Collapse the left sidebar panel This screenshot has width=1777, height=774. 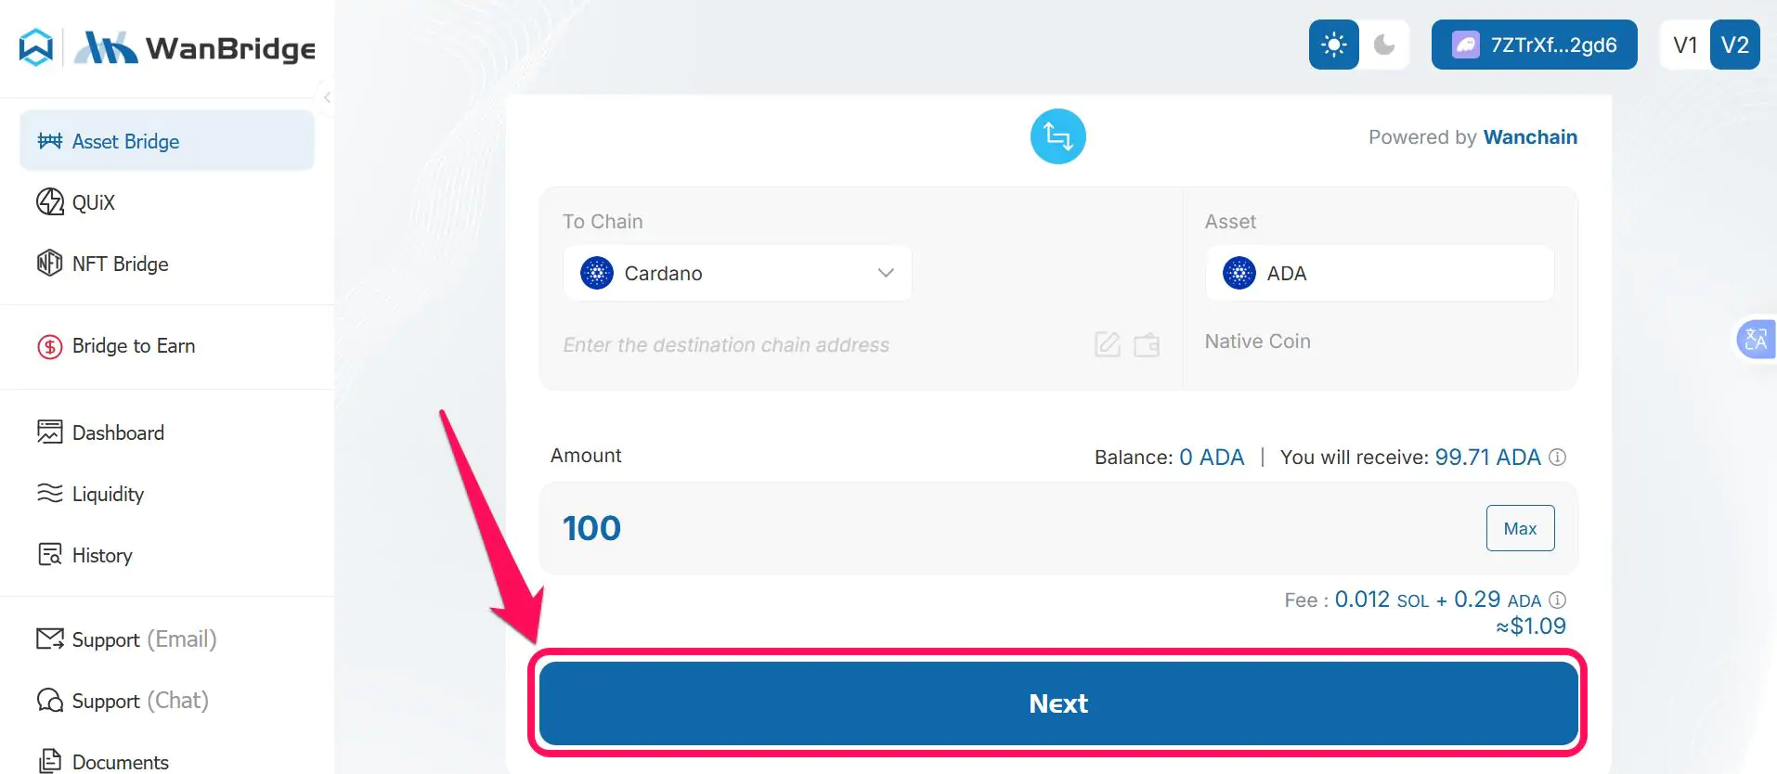[x=327, y=97]
